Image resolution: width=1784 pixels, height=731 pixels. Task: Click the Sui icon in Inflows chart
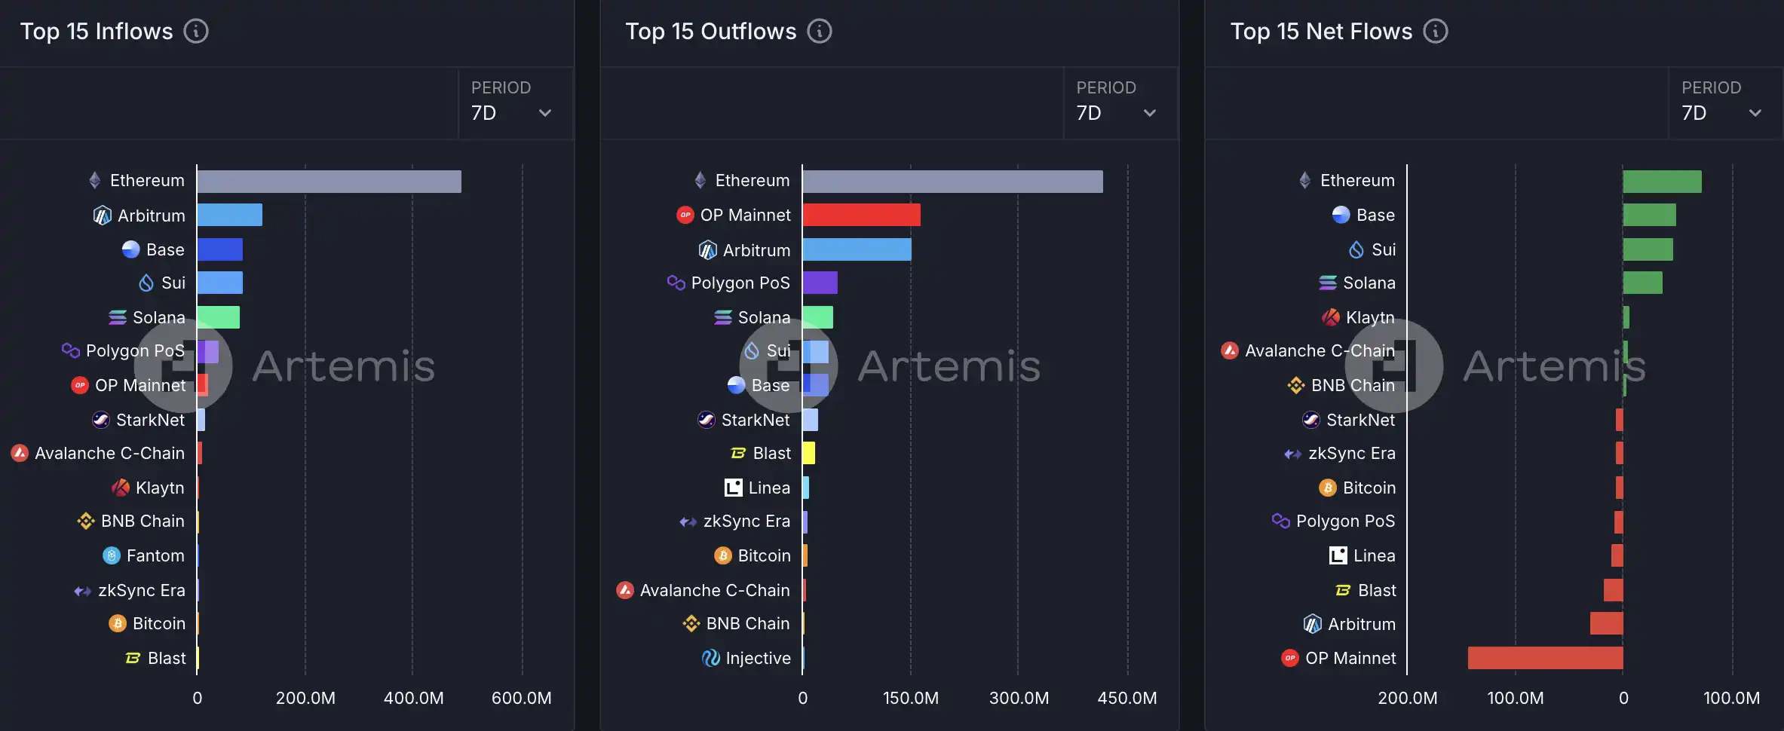[146, 283]
